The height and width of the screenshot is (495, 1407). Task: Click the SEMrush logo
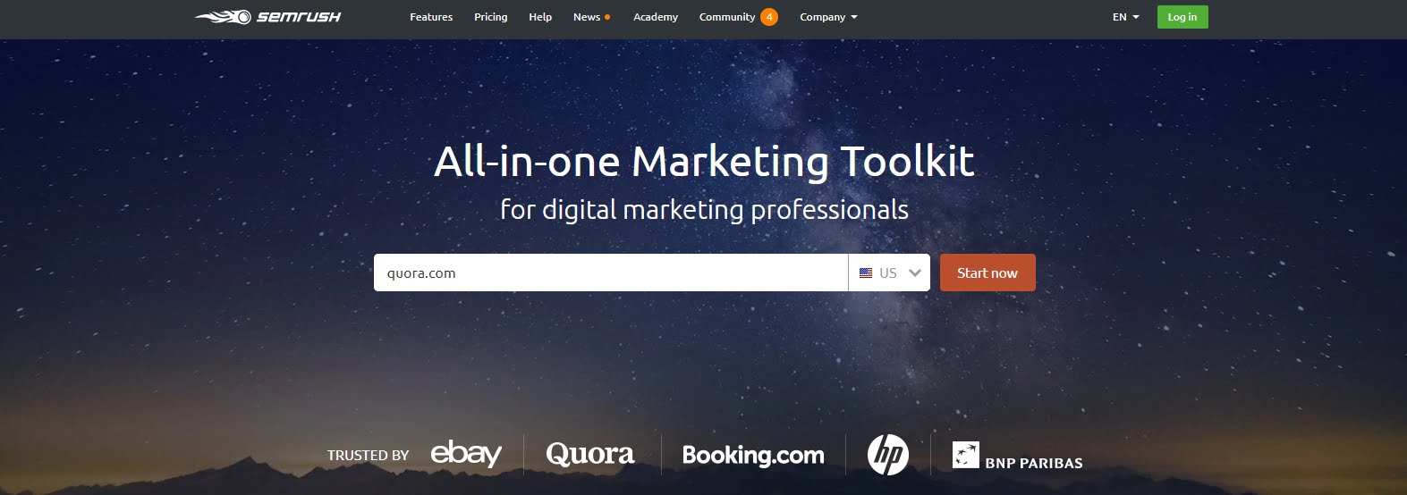(267, 17)
